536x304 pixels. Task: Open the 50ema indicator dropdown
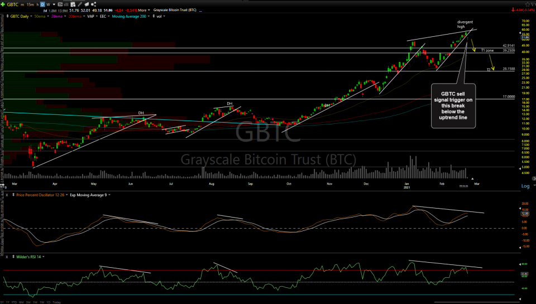(48, 16)
